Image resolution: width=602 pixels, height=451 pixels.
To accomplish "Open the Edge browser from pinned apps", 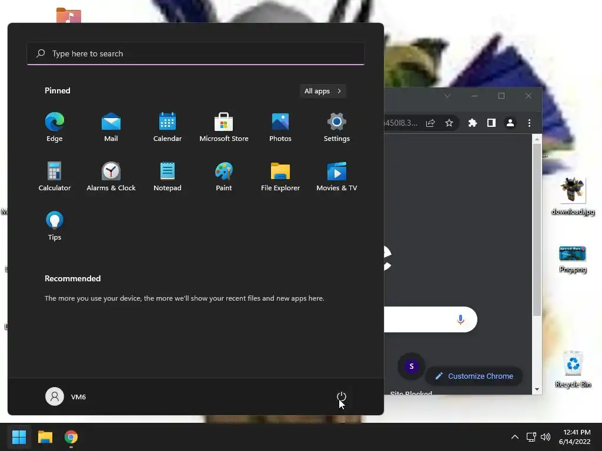I will pos(55,127).
